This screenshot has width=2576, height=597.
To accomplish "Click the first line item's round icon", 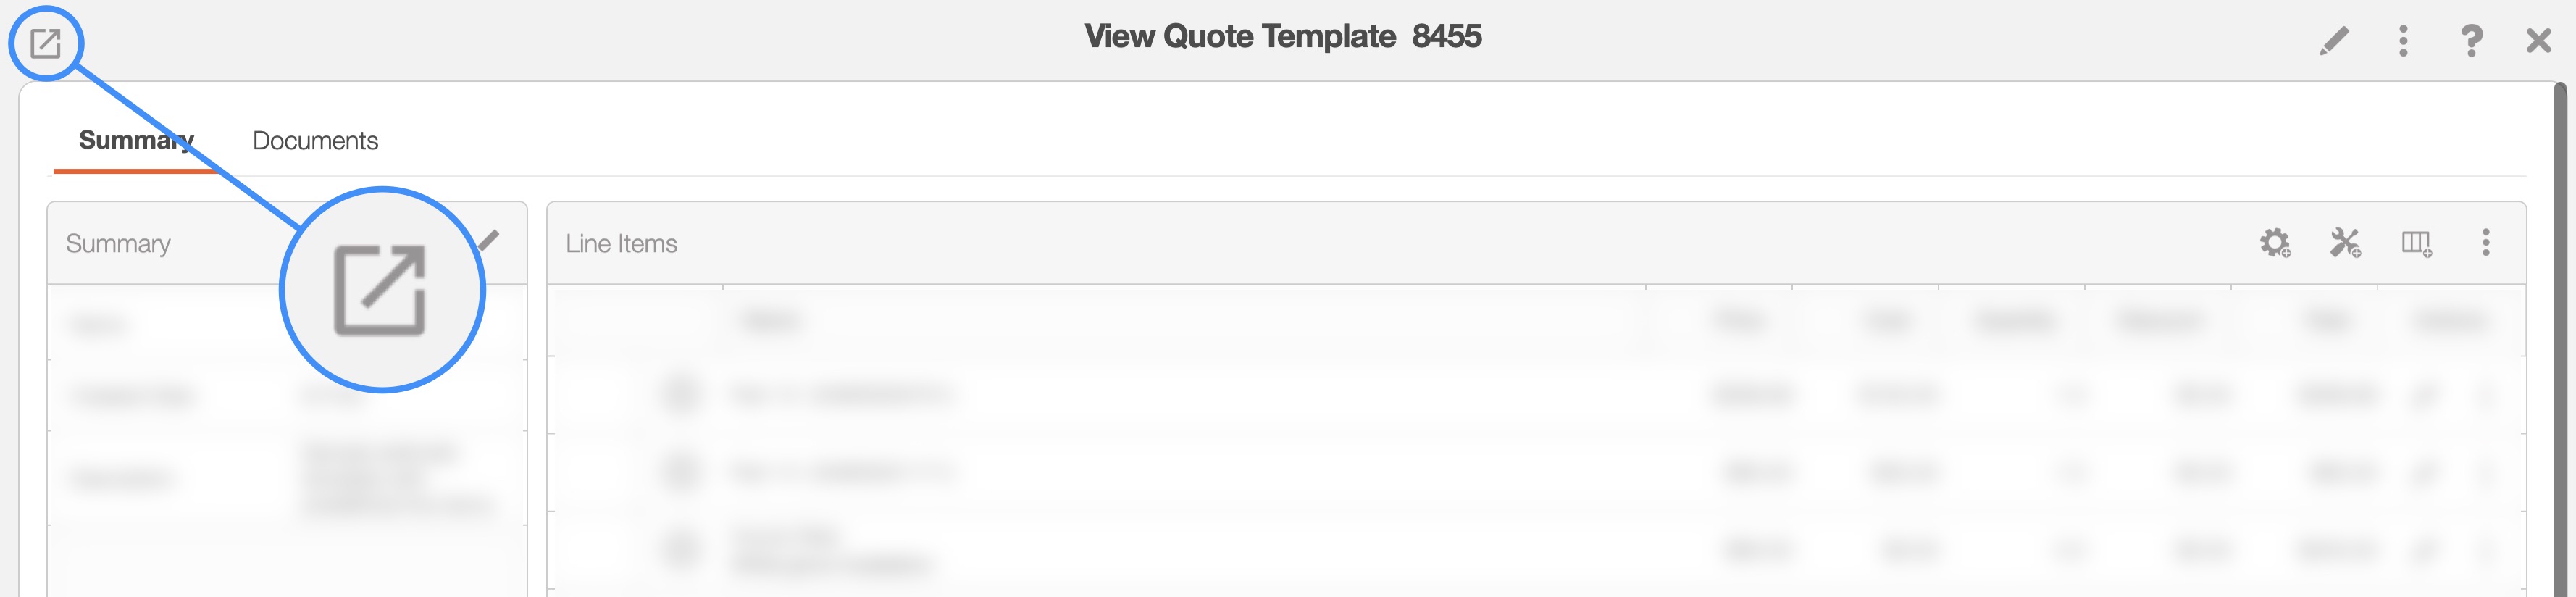I will (x=681, y=395).
